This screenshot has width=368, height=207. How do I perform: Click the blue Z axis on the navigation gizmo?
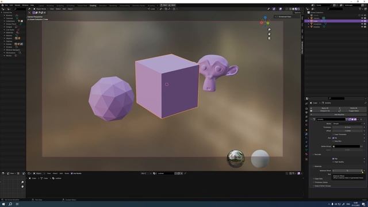(x=265, y=18)
